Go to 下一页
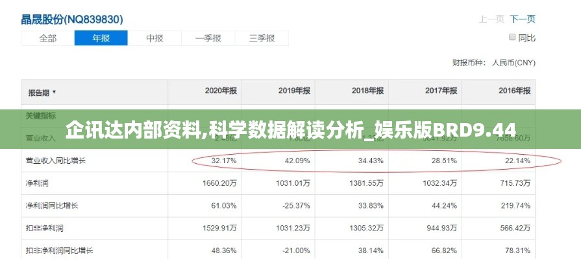The image size is (581, 259). 523,19
